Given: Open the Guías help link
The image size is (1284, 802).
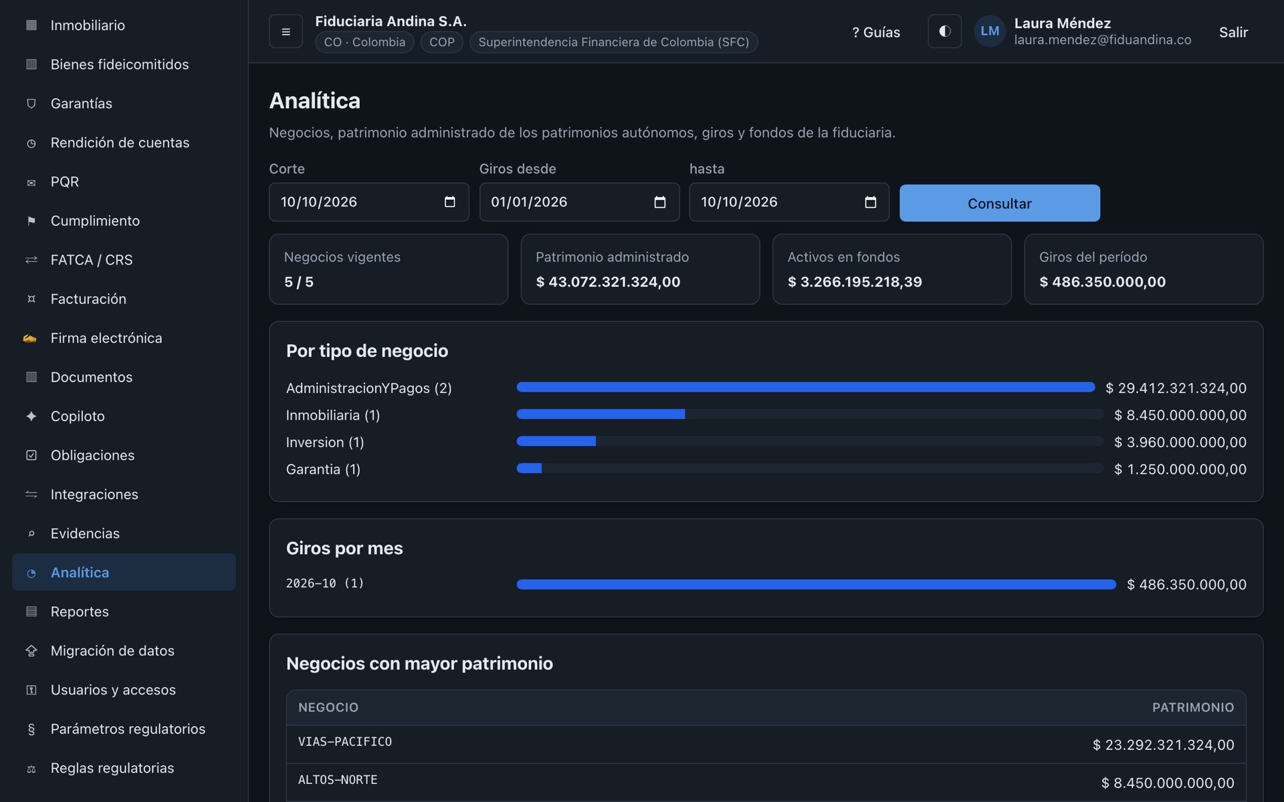Looking at the screenshot, I should [x=876, y=32].
